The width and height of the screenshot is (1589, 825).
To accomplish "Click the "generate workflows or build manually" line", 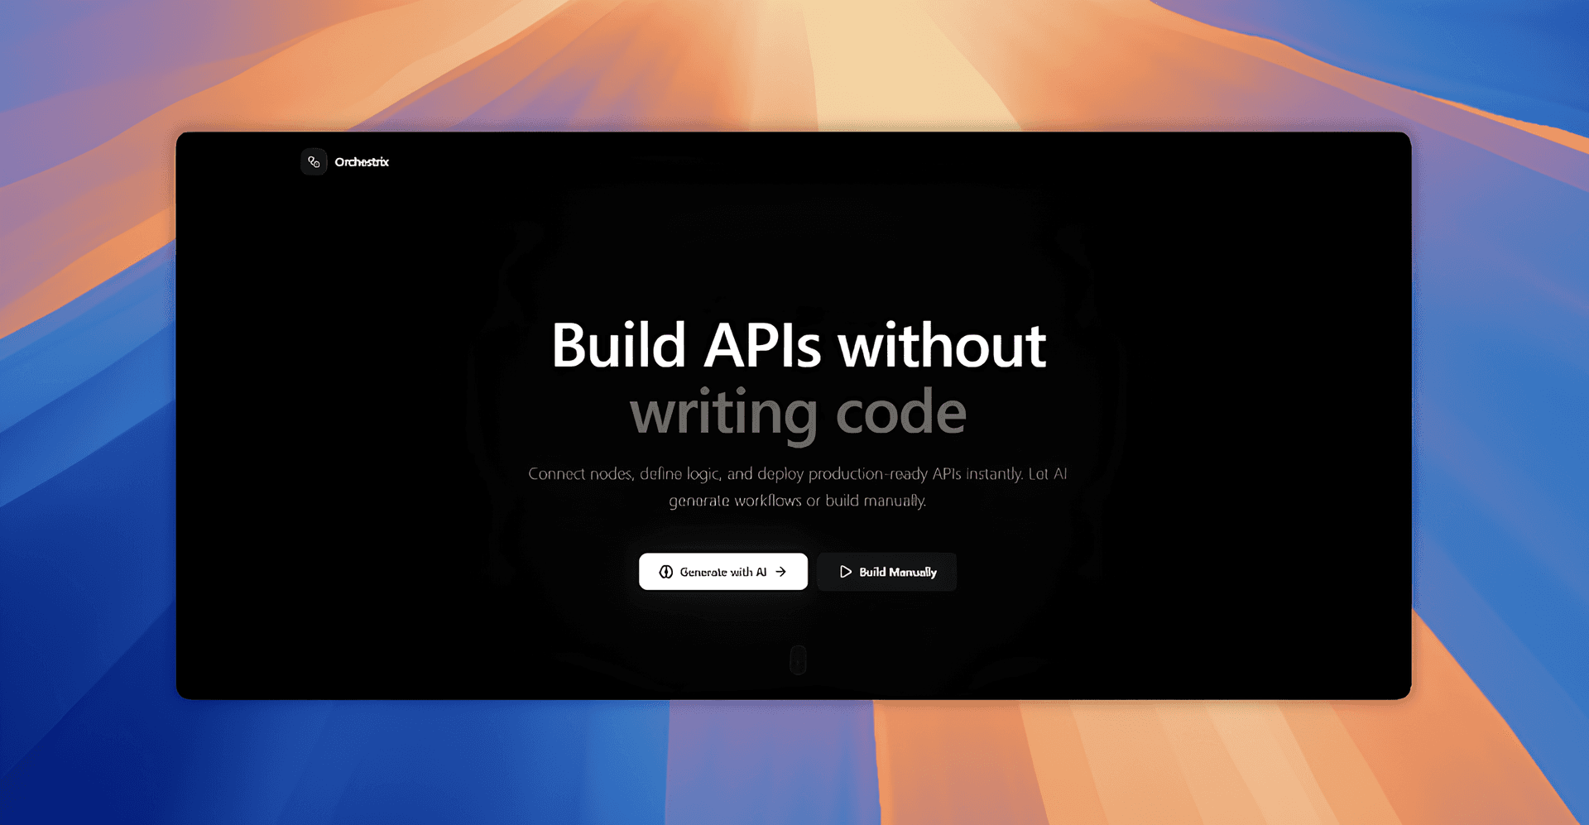I will (x=797, y=501).
